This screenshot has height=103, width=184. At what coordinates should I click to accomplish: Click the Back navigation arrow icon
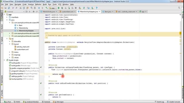pos(39,8)
